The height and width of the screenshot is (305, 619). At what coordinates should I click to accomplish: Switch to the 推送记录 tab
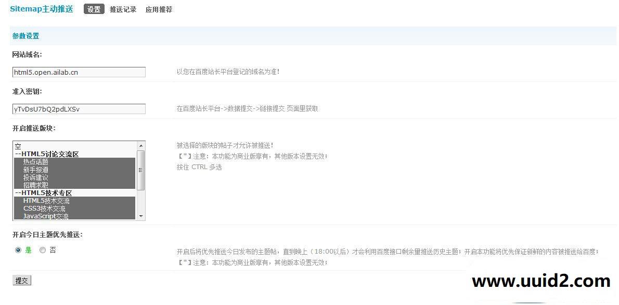123,9
